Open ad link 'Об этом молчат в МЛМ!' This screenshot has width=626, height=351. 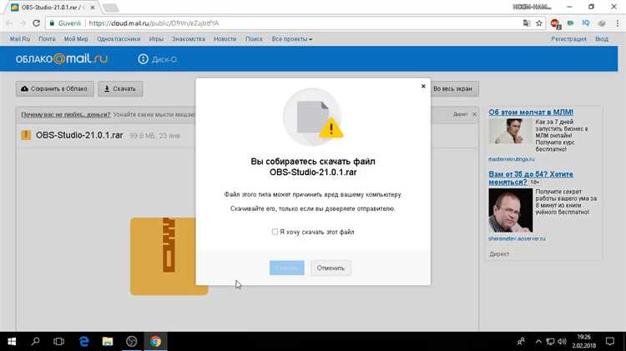531,113
